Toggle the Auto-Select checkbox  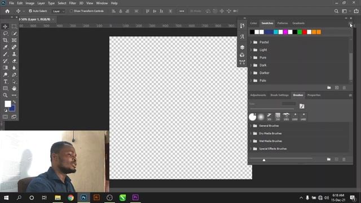coord(30,11)
